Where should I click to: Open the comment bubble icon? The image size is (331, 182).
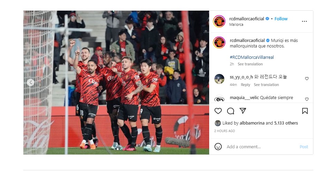click(x=231, y=111)
